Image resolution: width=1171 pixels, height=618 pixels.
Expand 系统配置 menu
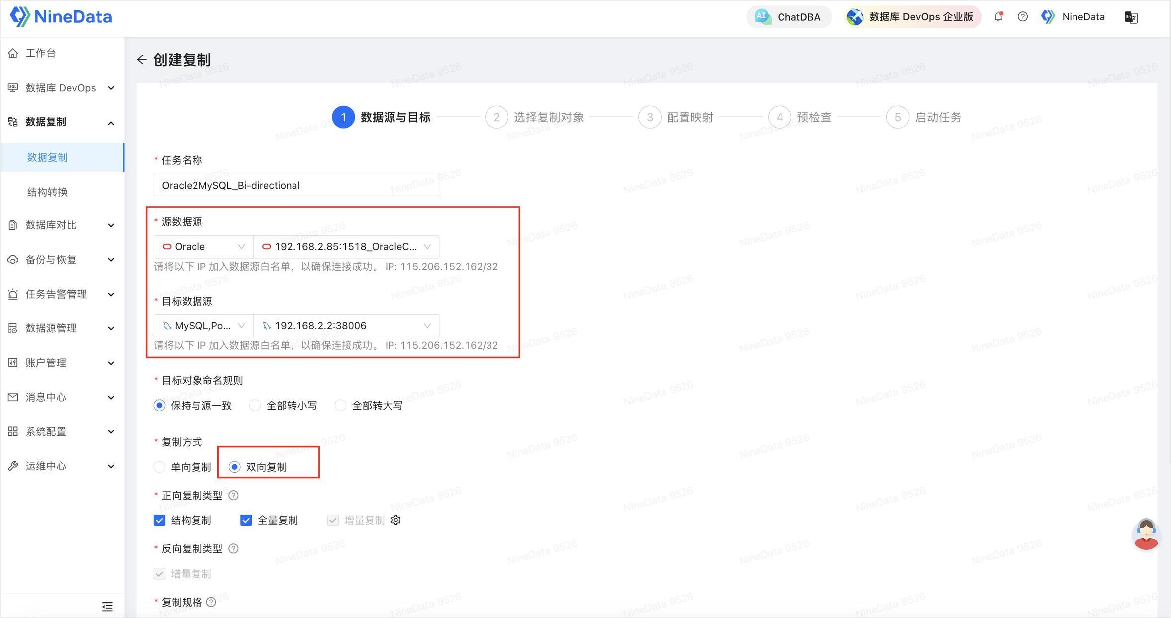[x=62, y=431]
